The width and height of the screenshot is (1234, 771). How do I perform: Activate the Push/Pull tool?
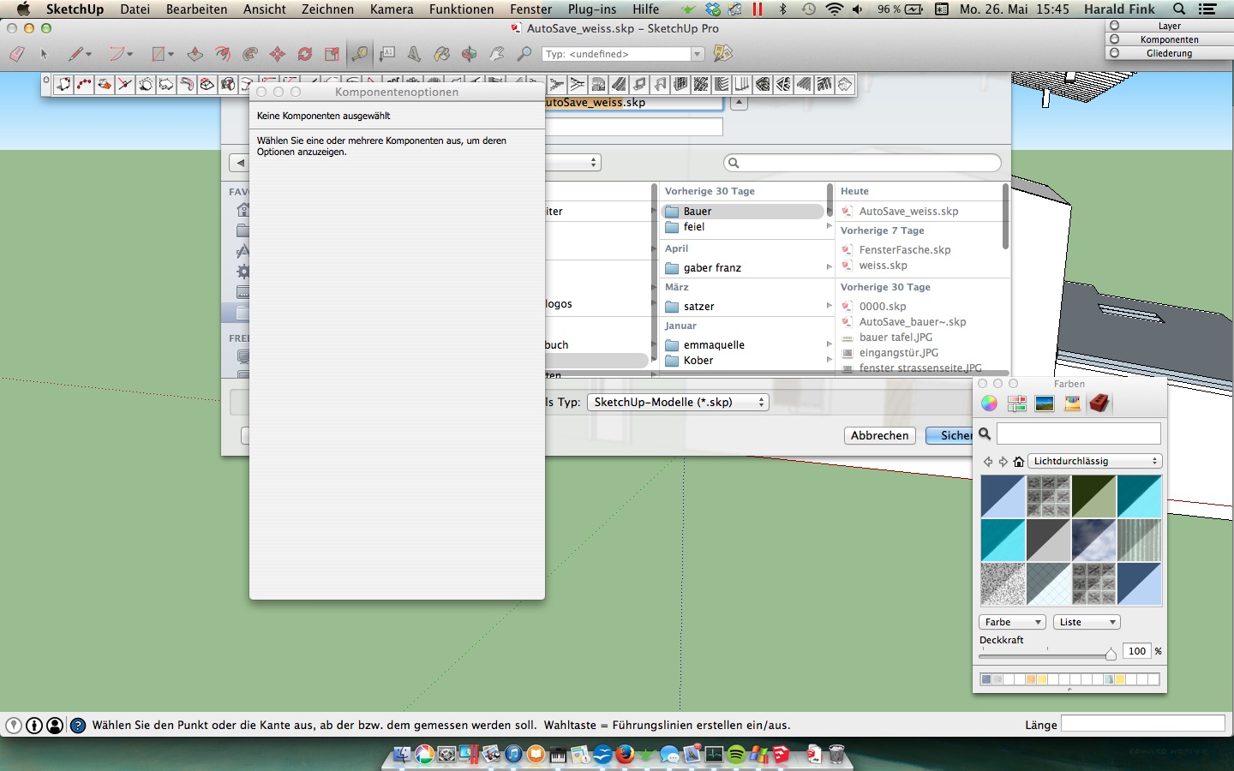[x=195, y=54]
